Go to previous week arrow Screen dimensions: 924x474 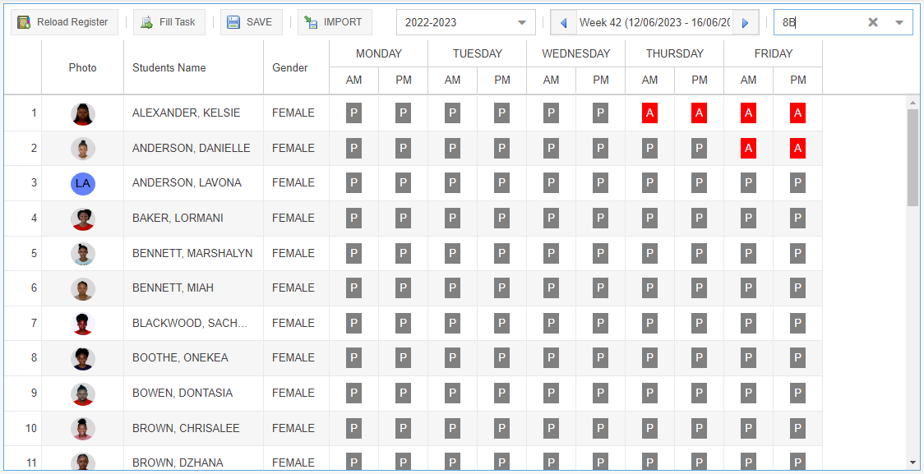(563, 22)
